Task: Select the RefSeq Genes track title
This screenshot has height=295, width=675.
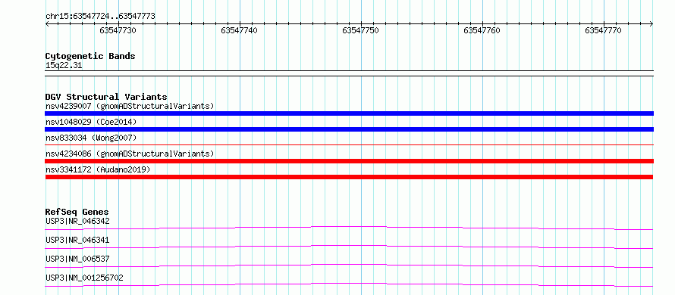Action: pyautogui.click(x=77, y=212)
